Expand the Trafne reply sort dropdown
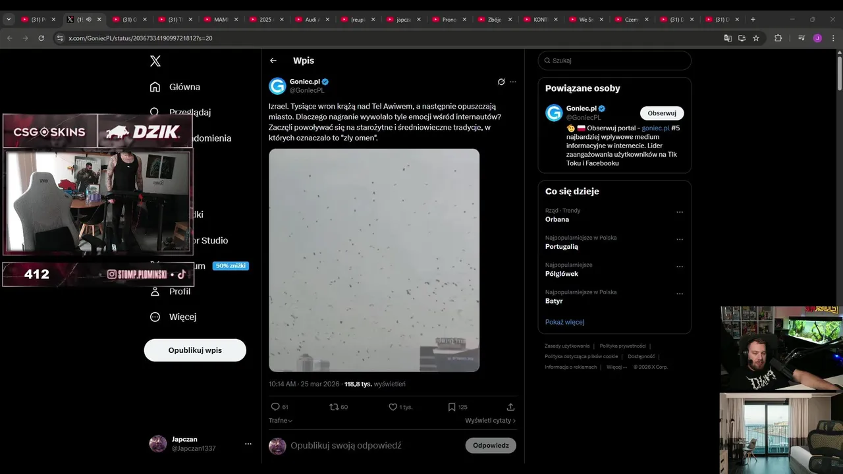Screen dimensions: 843x474 [281, 420]
